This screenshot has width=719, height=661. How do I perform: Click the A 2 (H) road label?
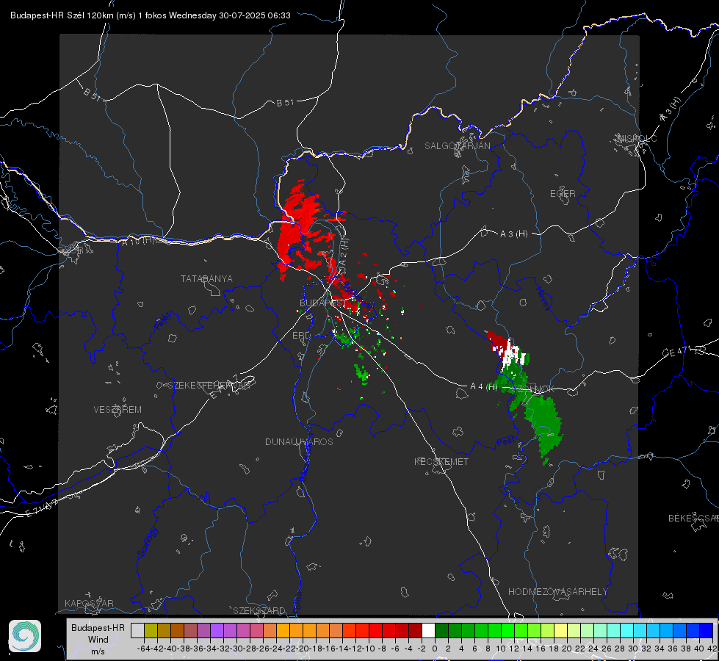[344, 253]
